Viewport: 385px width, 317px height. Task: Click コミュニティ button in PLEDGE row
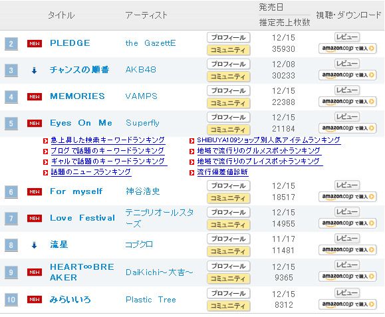228,50
